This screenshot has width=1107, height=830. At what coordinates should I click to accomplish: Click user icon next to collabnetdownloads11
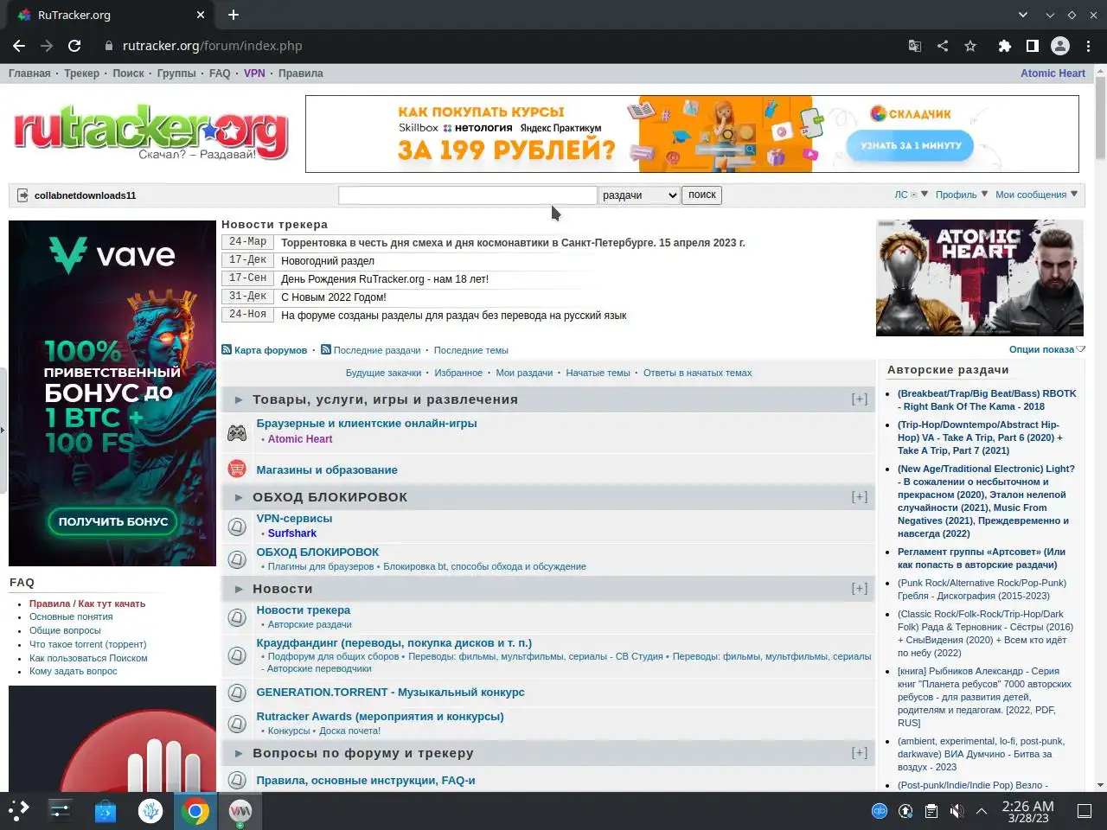(x=23, y=195)
